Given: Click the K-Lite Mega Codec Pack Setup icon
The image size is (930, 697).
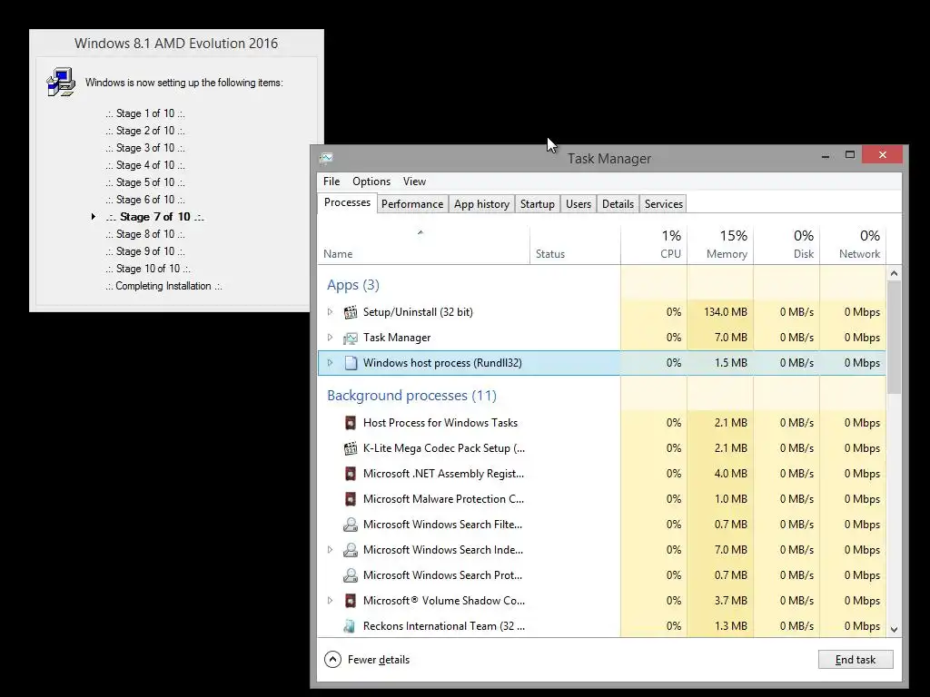Looking at the screenshot, I should (x=351, y=448).
